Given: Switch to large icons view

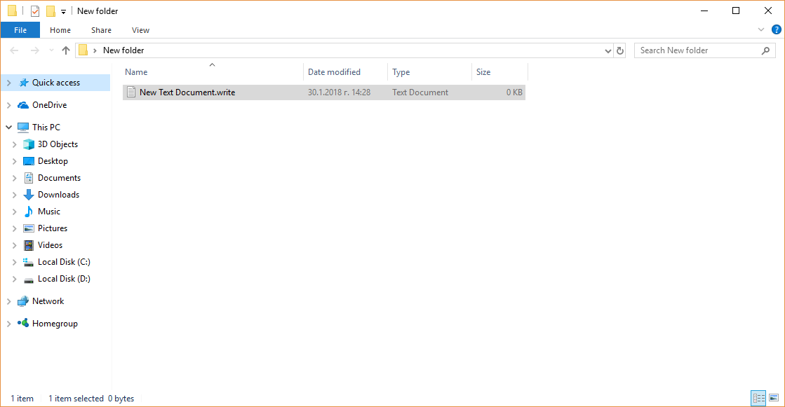Looking at the screenshot, I should (774, 398).
